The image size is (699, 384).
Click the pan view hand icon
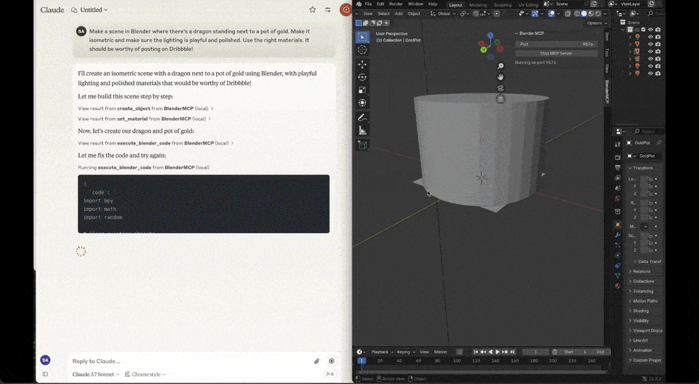click(x=500, y=77)
